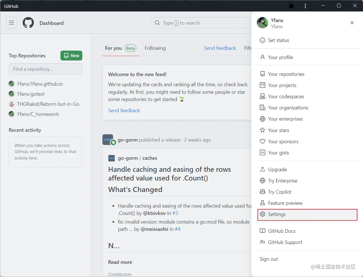Click the Type / to search box
This screenshot has width=363, height=277.
pos(202,23)
